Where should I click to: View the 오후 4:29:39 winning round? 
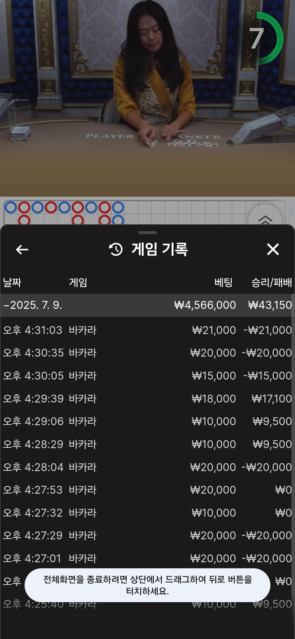147,399
